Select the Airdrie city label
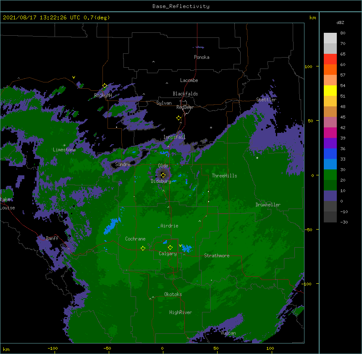Screen dimensions: 362x354 pos(169,226)
